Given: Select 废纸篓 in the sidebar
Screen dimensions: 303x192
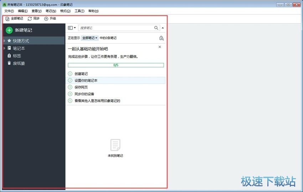Looking at the screenshot, I should click(x=19, y=63).
